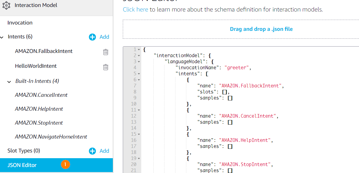
Task: Open the Invocation page
Action: click(20, 23)
